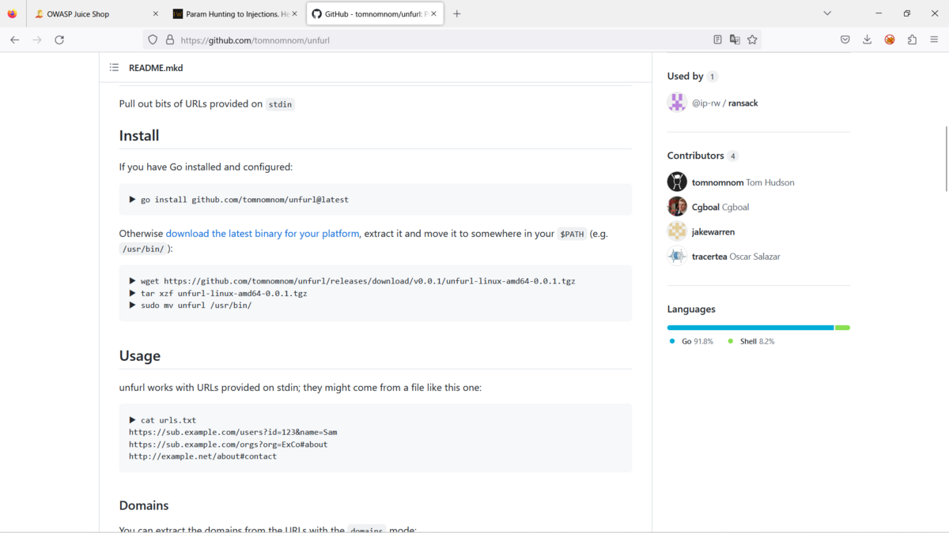Click the $PATH inline code label

(572, 235)
